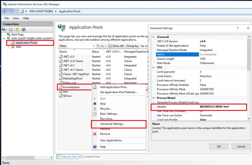Image resolution: width=252 pixels, height=165 pixels.
Task: Choose Set Application Pool Defaults...
Action: coord(119,92)
